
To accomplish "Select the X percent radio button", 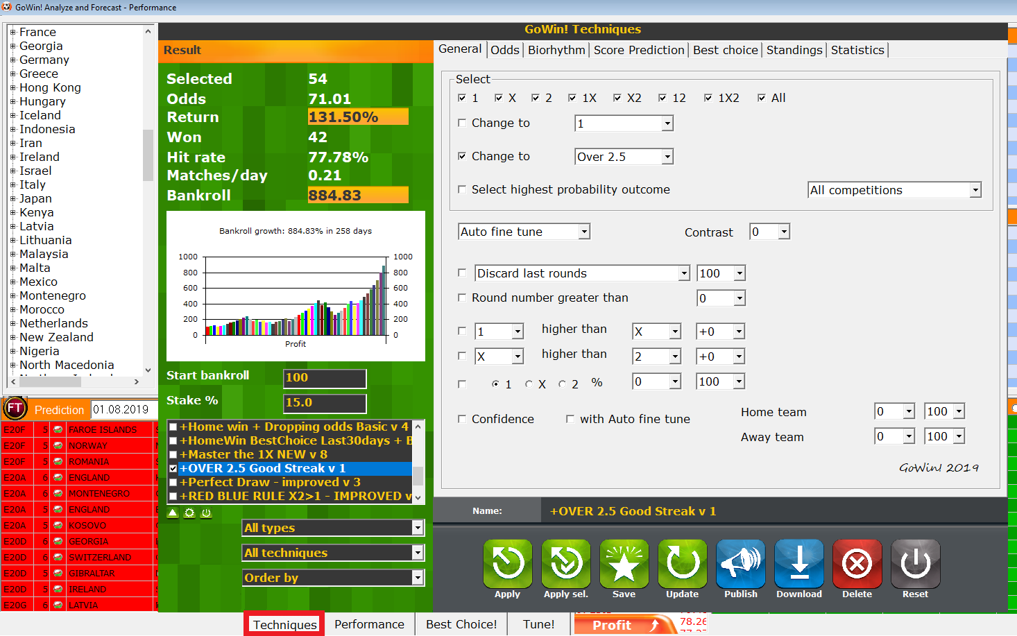I will [529, 384].
